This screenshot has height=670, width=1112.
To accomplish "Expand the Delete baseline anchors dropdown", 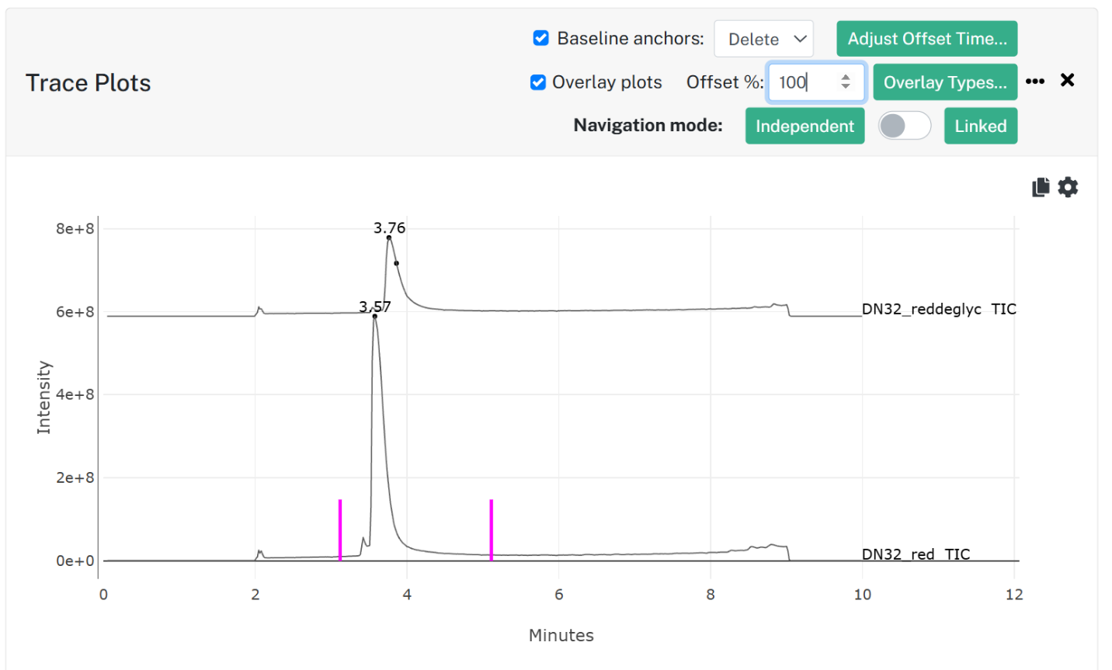I will pos(764,39).
